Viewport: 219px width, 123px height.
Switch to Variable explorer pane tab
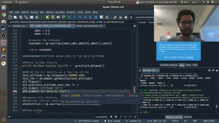tap(169, 65)
